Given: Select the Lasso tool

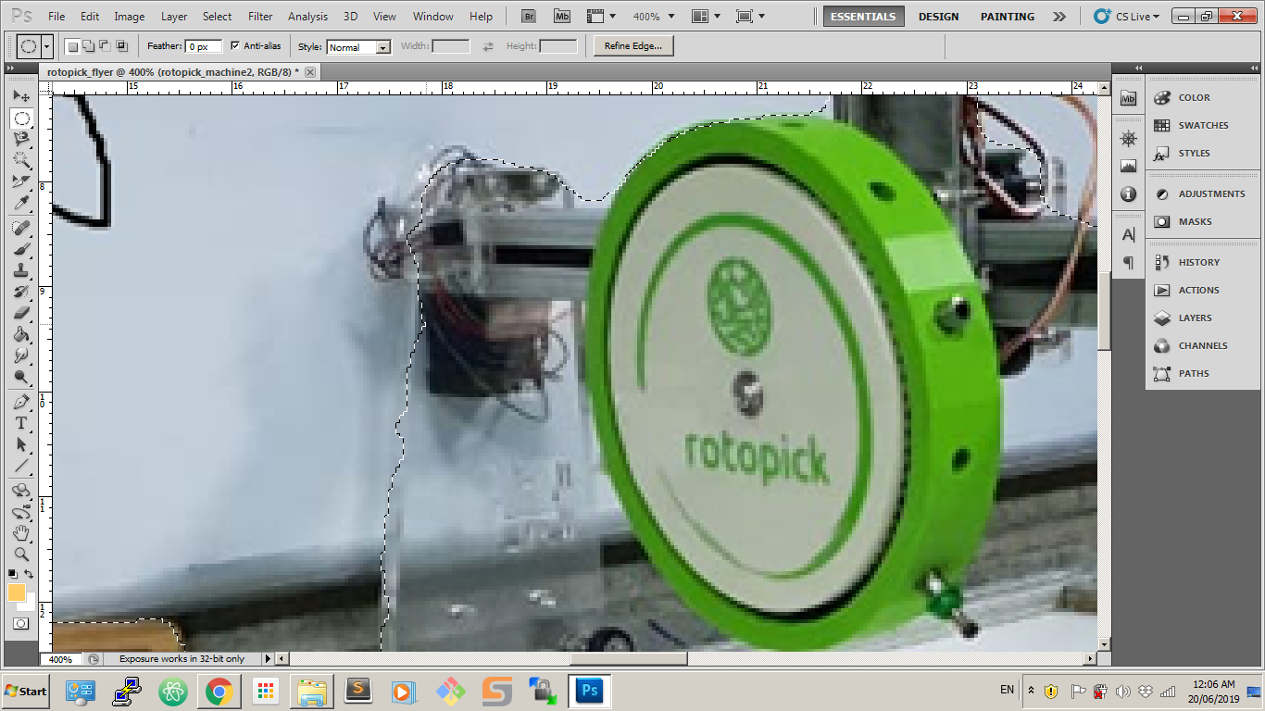Looking at the screenshot, I should point(21,139).
